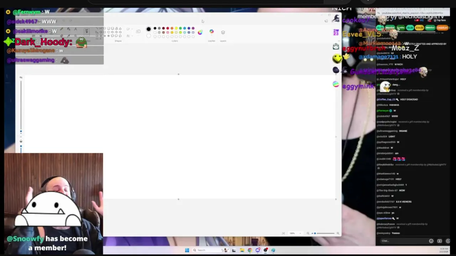The height and width of the screenshot is (256, 456).
Task: Open the Size tool in Paint ribbon
Action: (138, 31)
